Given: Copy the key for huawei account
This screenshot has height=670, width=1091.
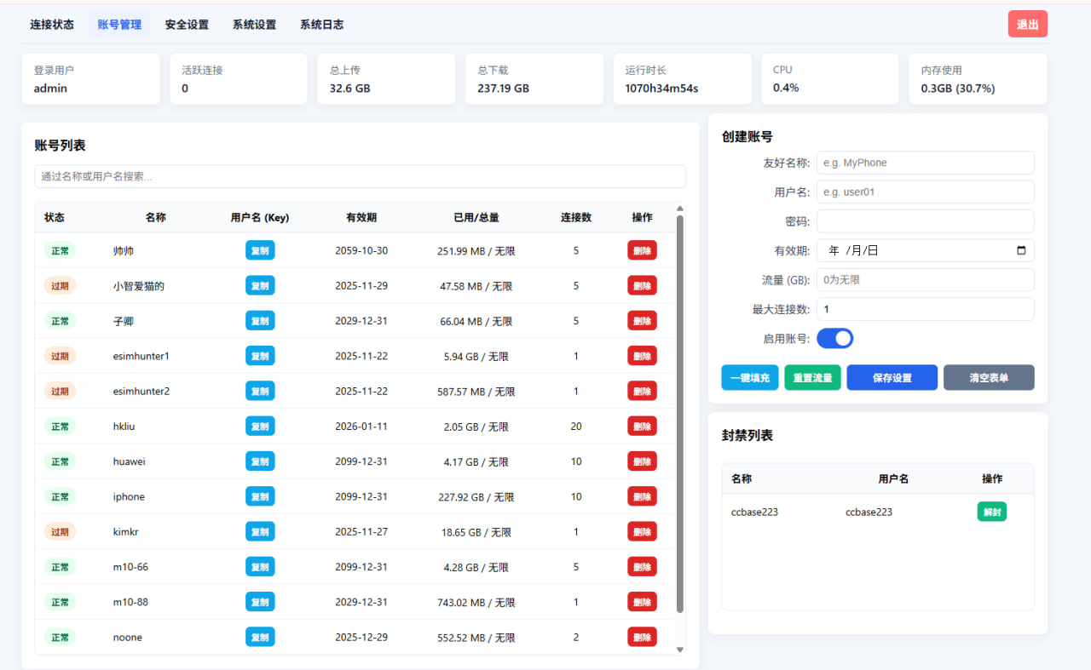Looking at the screenshot, I should (x=260, y=461).
